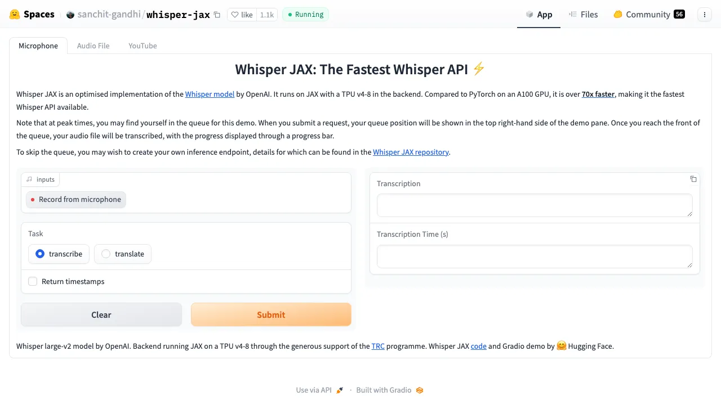721x405 pixels.
Task: Click into the Transcription text box
Action: 535,205
